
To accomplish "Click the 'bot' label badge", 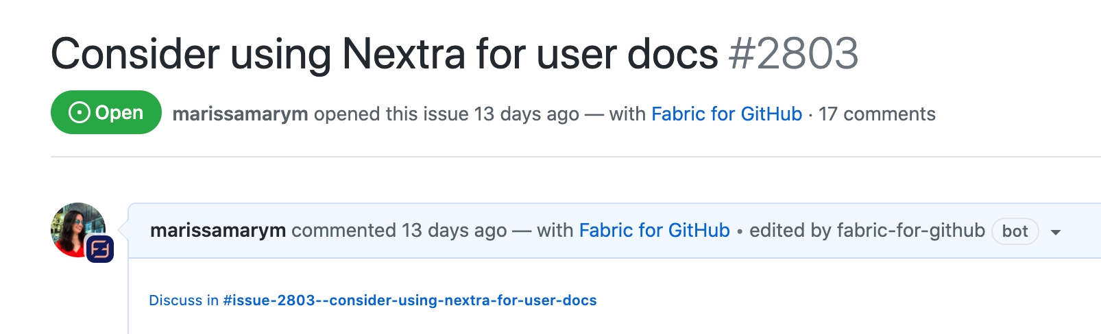I will 1015,231.
